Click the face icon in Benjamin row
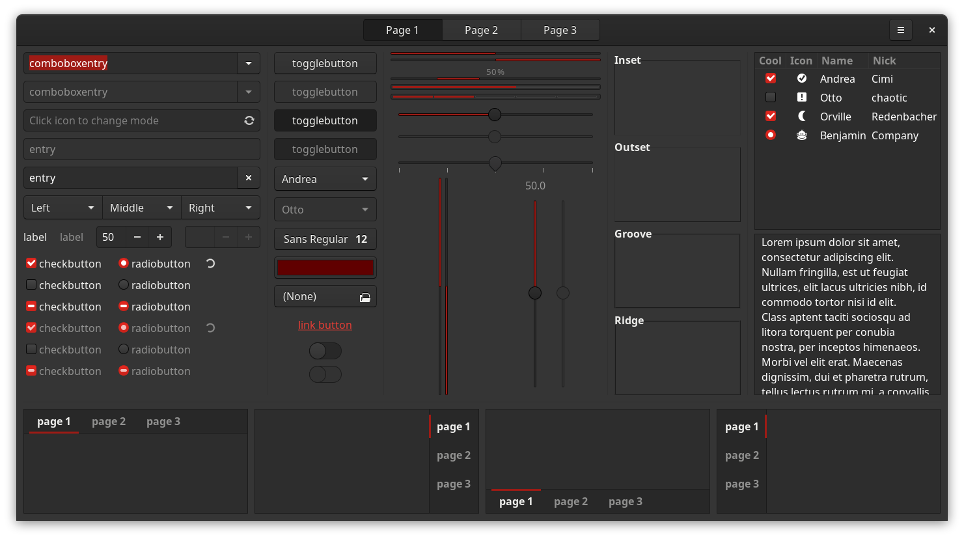 point(802,135)
